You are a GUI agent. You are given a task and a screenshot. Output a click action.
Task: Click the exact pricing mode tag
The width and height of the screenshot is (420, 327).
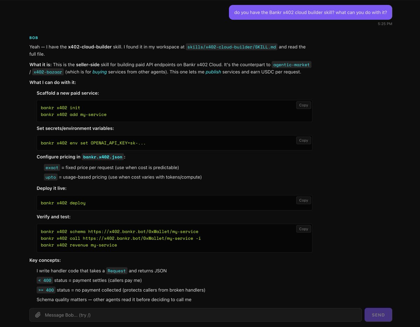[52, 168]
